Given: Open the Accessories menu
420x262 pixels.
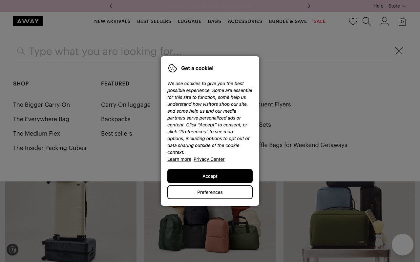Looking at the screenshot, I should (245, 21).
